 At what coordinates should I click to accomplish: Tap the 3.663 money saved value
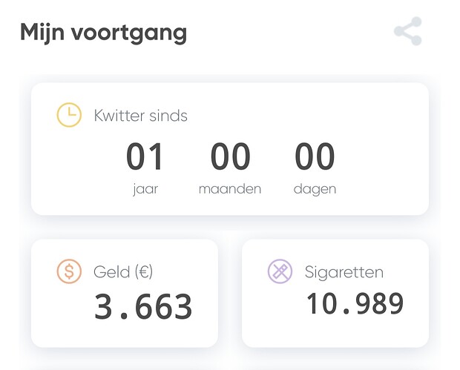(x=143, y=306)
